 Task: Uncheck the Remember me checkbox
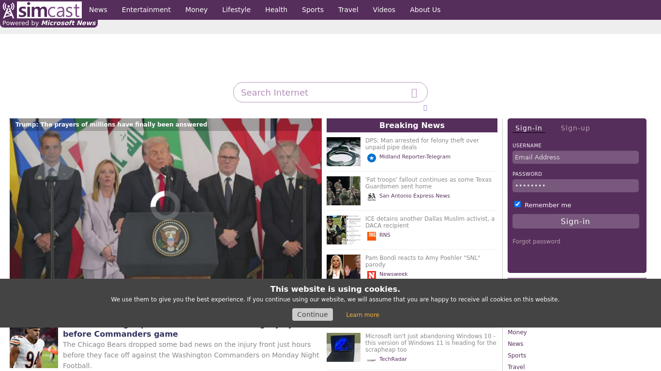point(517,204)
